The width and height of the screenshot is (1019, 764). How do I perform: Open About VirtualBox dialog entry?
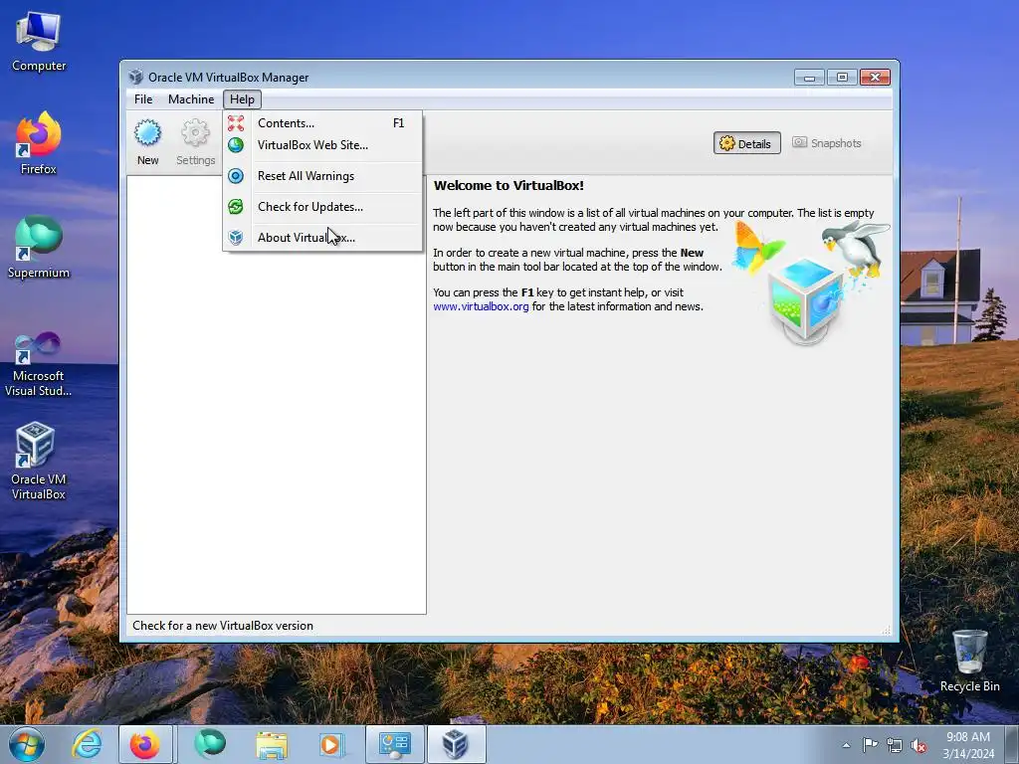(322, 238)
